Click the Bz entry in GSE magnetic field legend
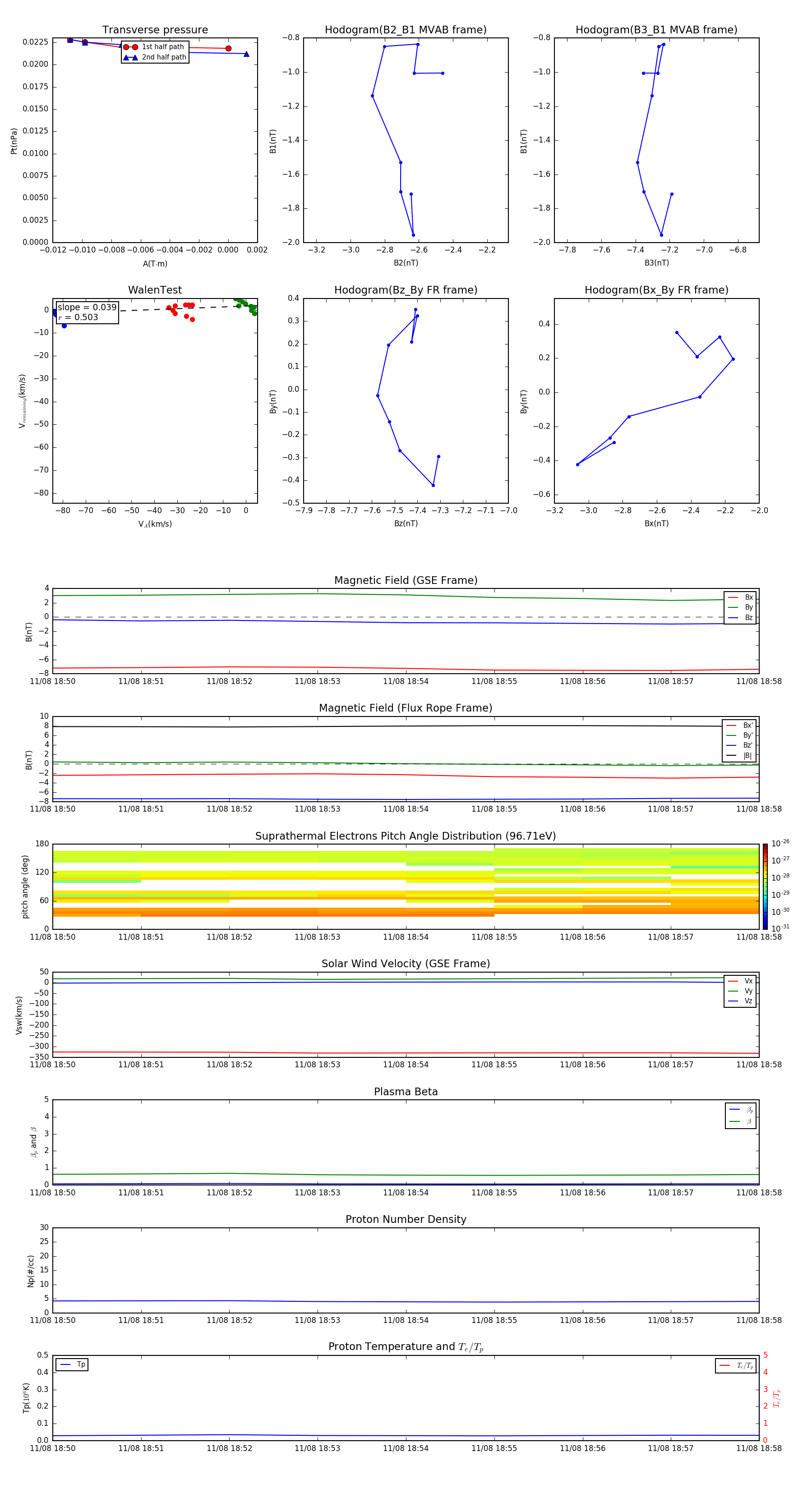 point(740,618)
